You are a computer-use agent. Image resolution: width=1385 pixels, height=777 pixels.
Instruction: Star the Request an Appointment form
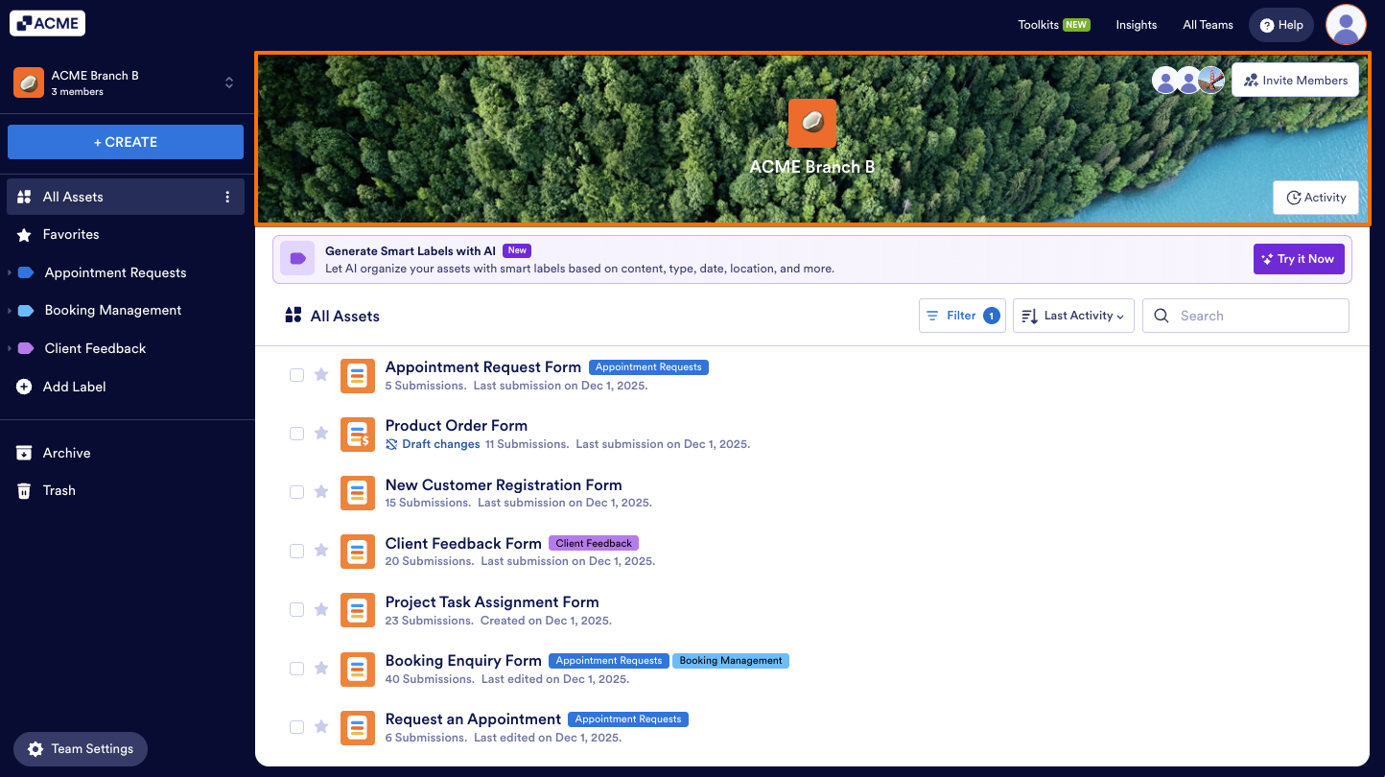(x=321, y=726)
